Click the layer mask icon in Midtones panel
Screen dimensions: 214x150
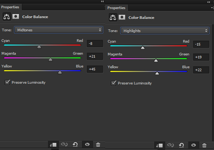pyautogui.click(x=16, y=17)
